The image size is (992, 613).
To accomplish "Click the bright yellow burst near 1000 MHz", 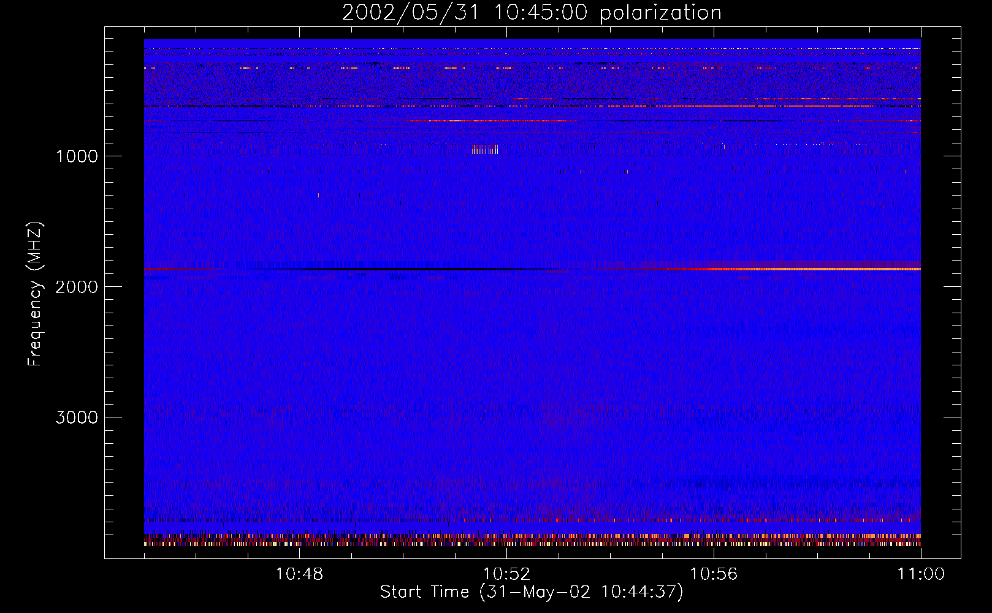I will pos(484,149).
